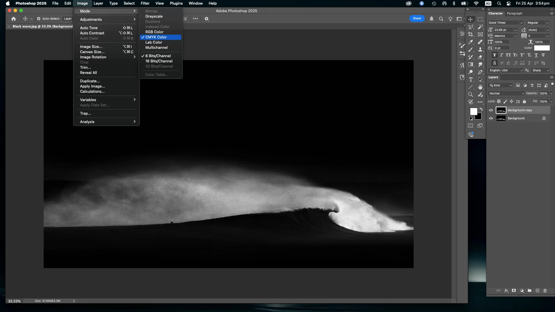Choose RGB Color from the Mode submenu
The image size is (555, 312).
click(154, 32)
